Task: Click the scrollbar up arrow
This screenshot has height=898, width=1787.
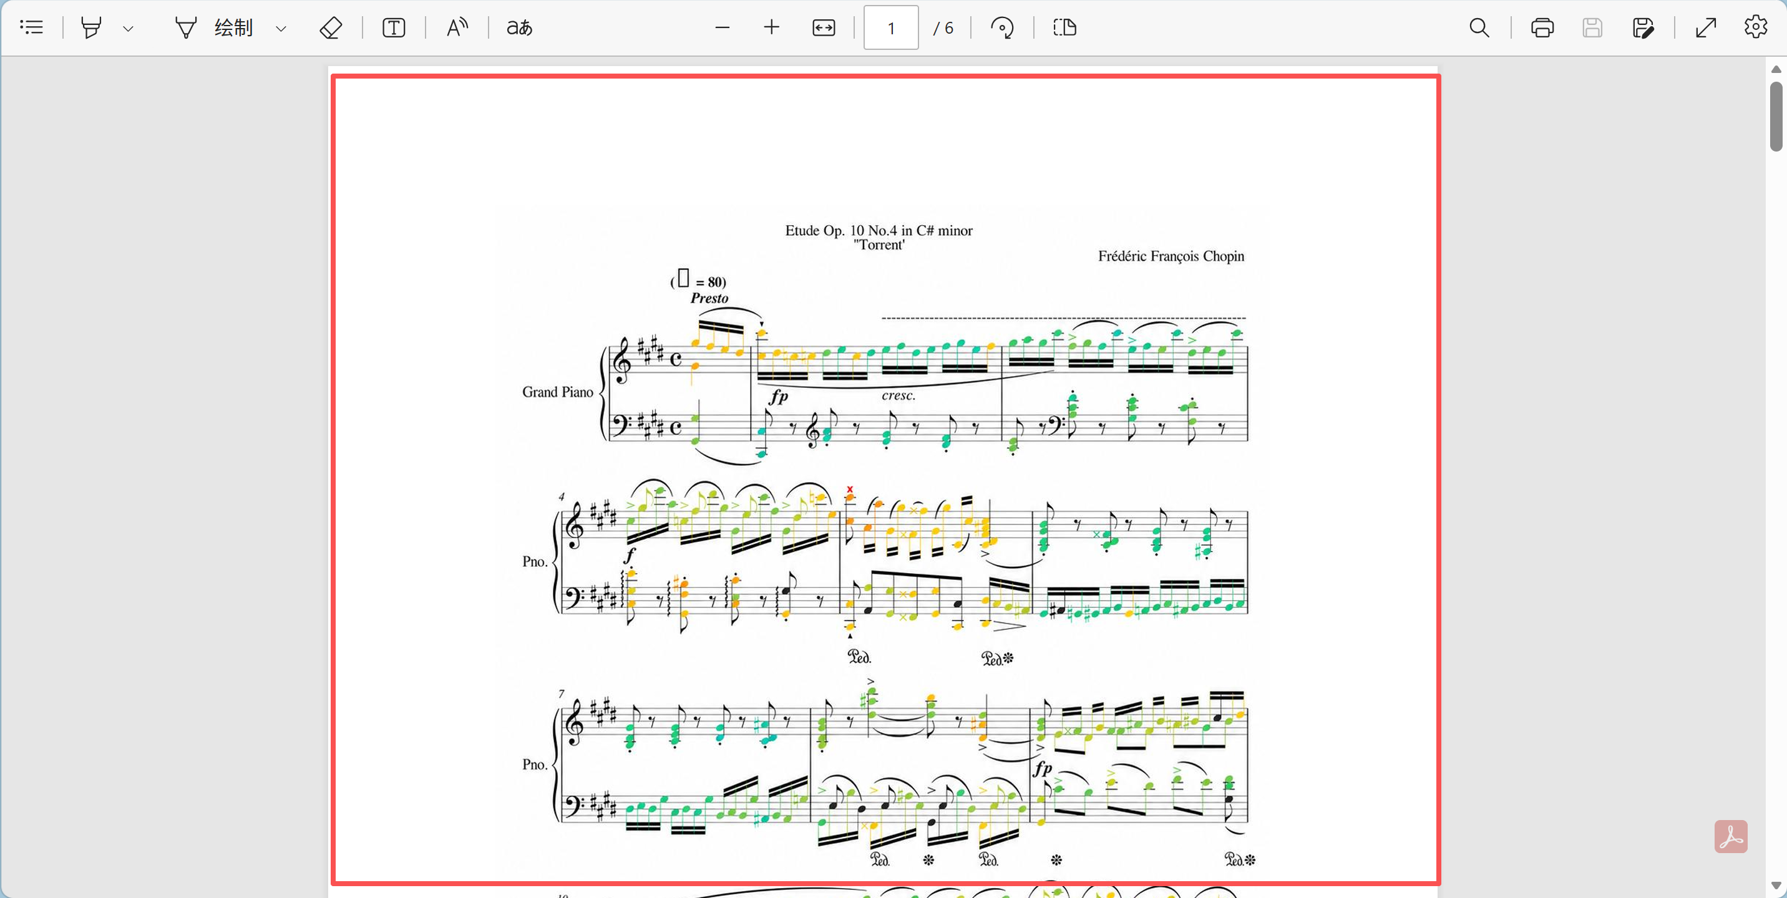Action: click(x=1776, y=69)
